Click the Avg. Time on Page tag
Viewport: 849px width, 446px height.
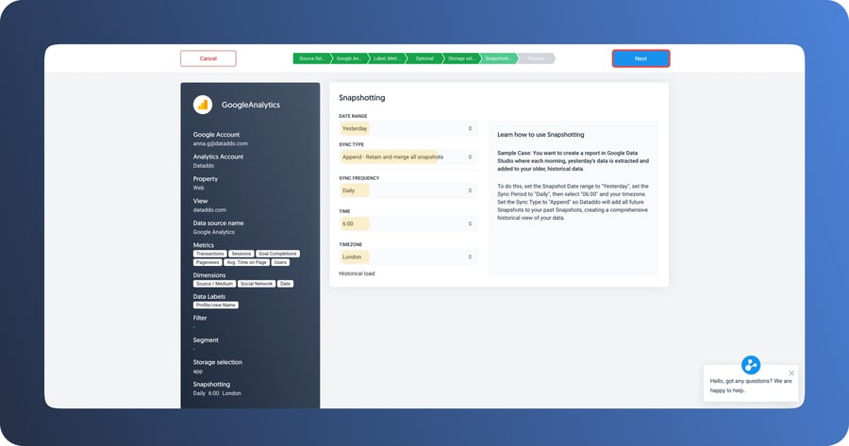click(246, 262)
